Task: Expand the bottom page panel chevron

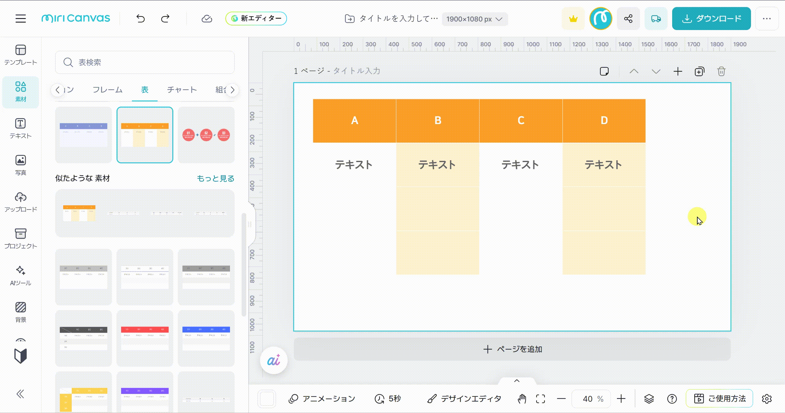Action: [x=517, y=381]
